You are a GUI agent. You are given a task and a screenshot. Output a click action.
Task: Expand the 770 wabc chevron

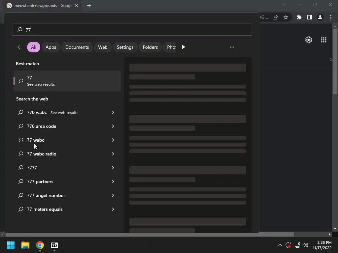point(113,112)
